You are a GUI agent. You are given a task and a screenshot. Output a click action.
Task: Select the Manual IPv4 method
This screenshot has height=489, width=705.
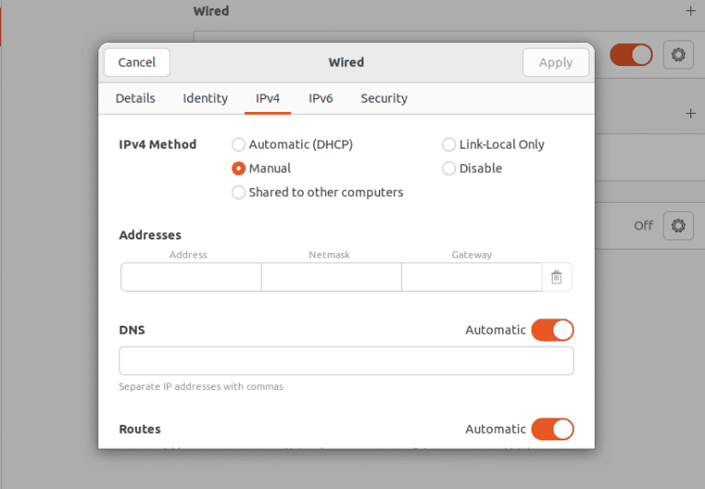click(262, 169)
